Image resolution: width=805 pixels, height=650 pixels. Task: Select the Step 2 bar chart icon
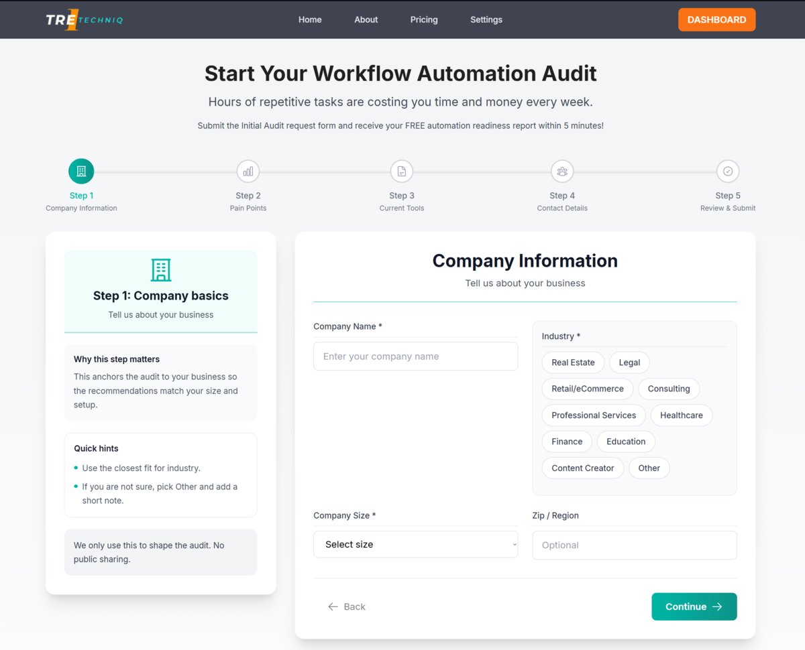click(x=248, y=172)
